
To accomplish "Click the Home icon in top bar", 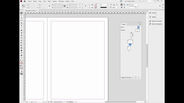I will (x=25, y=1).
